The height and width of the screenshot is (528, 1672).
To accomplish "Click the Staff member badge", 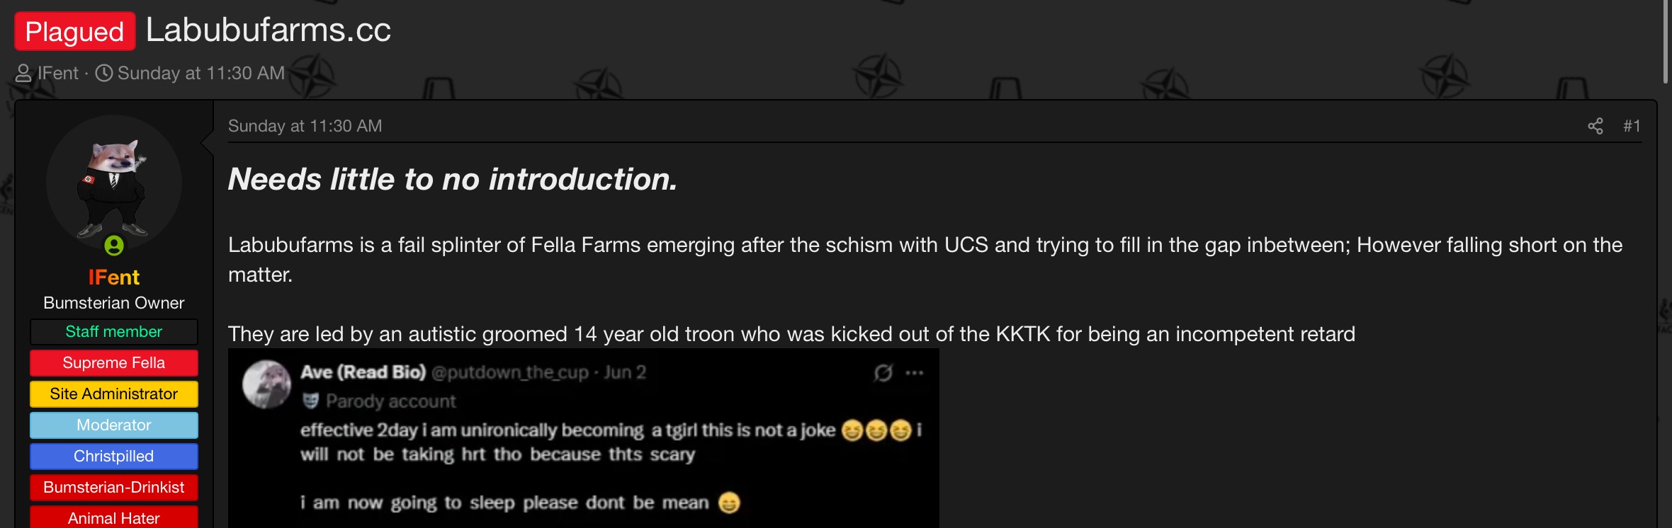I will point(114,332).
